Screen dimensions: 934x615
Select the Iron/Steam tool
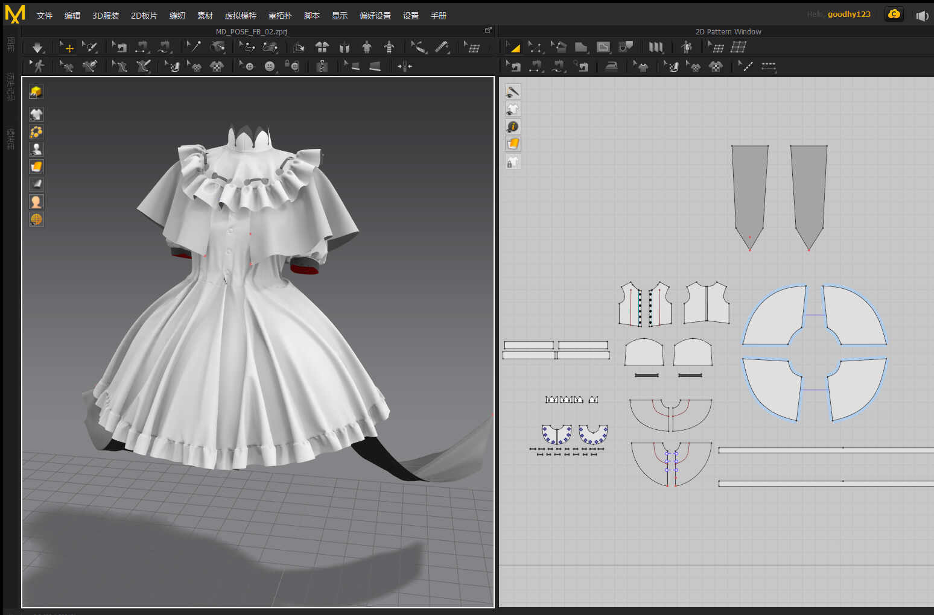(x=611, y=66)
